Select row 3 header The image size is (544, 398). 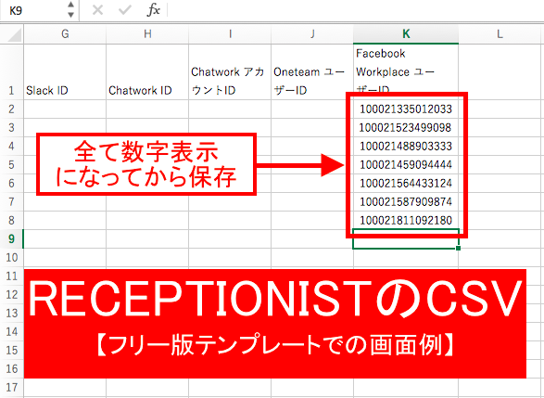(11, 127)
